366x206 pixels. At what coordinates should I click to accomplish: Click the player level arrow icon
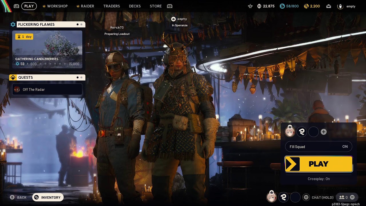340,6
